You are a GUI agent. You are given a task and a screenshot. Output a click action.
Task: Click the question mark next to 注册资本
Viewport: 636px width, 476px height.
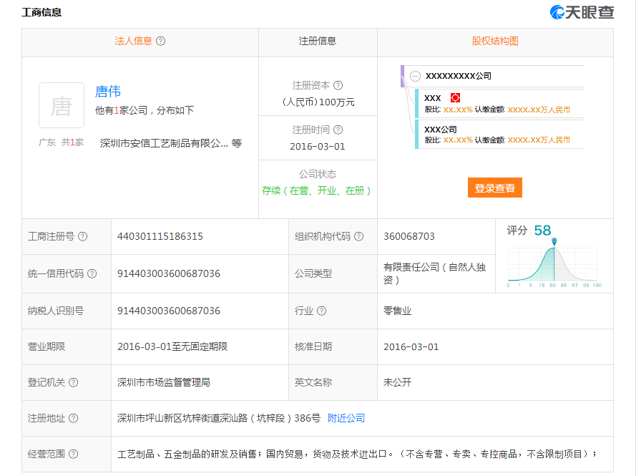pyautogui.click(x=338, y=85)
